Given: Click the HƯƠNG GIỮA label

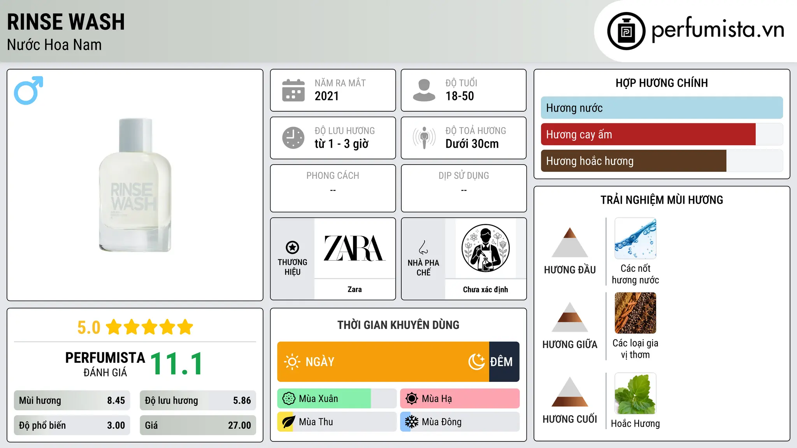Looking at the screenshot, I should [570, 345].
